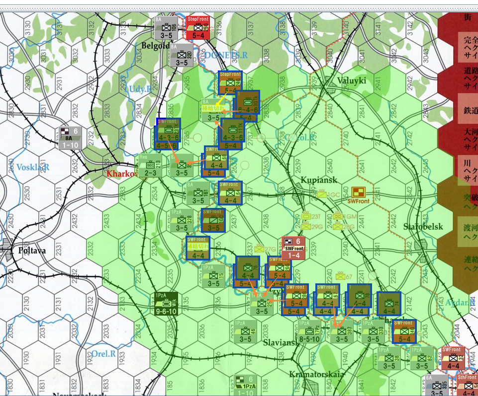
Task: Select the 76 infantry counter 4-4
Action: [x=248, y=268]
